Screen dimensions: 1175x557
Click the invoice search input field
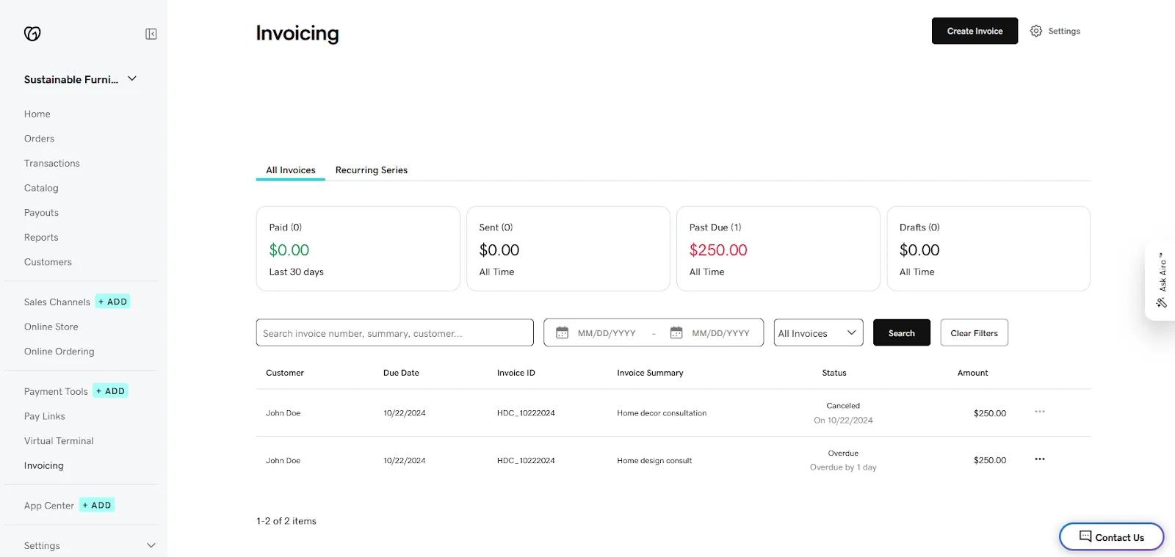click(x=394, y=333)
